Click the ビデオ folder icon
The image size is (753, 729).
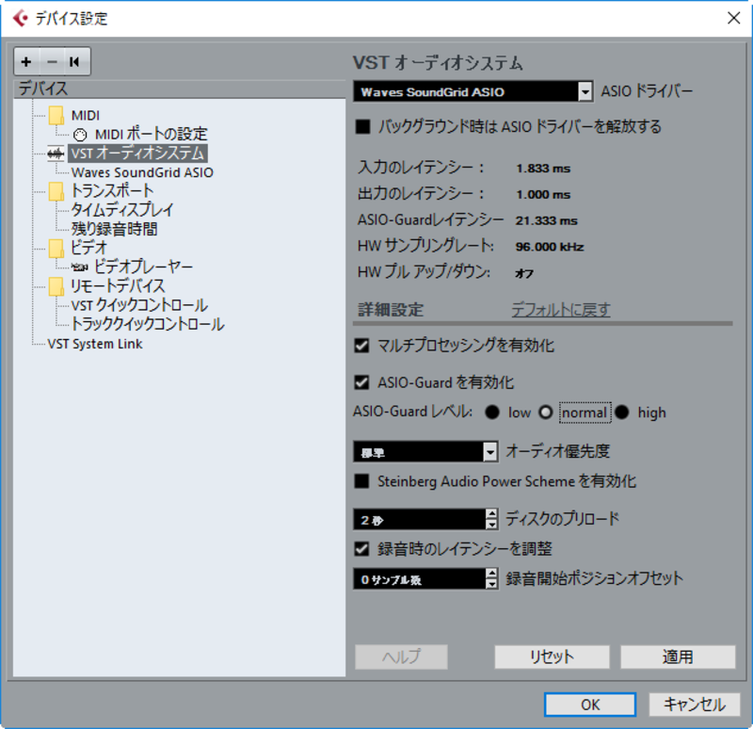coord(56,248)
